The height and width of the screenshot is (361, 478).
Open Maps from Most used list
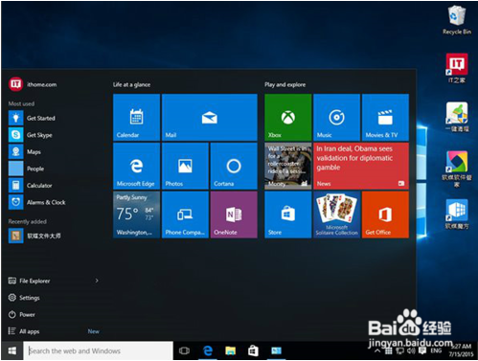click(55, 151)
